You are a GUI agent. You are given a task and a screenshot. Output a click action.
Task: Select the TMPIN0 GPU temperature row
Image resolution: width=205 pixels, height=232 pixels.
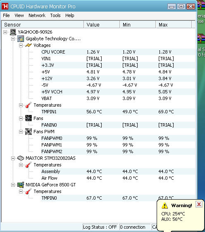pos(118,198)
